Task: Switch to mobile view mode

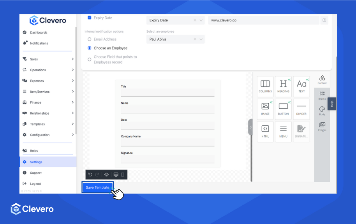Action: click(x=123, y=175)
